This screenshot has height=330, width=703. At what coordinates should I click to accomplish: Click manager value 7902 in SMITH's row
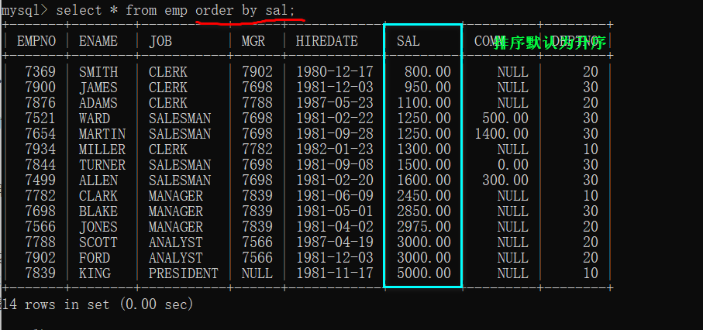point(257,72)
